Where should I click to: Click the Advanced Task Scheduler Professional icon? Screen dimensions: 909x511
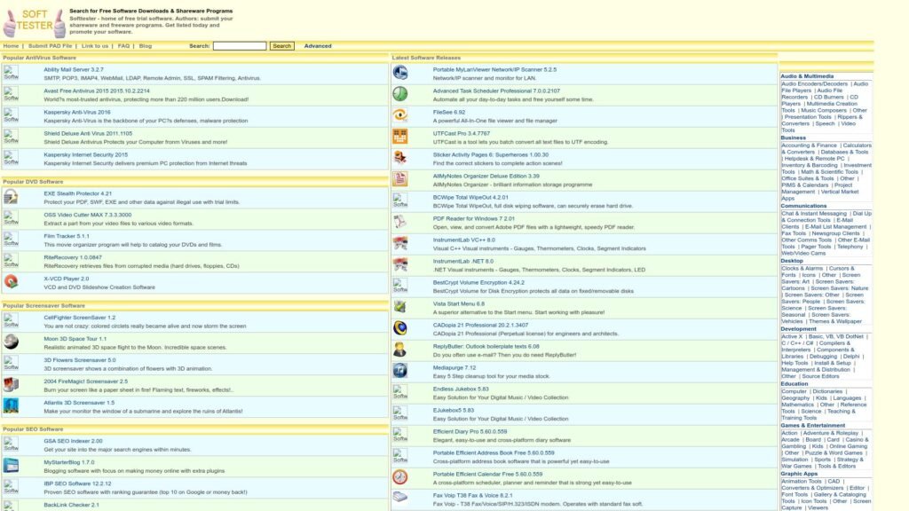(x=400, y=94)
